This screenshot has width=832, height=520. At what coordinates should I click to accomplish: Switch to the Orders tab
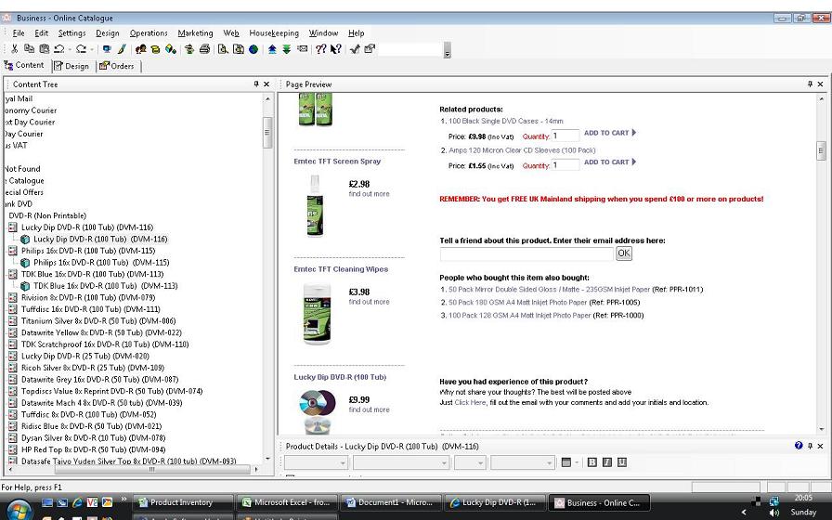tap(117, 66)
